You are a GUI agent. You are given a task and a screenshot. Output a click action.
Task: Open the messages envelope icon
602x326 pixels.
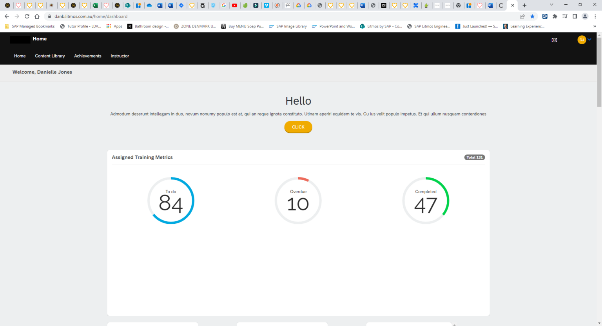pos(554,40)
